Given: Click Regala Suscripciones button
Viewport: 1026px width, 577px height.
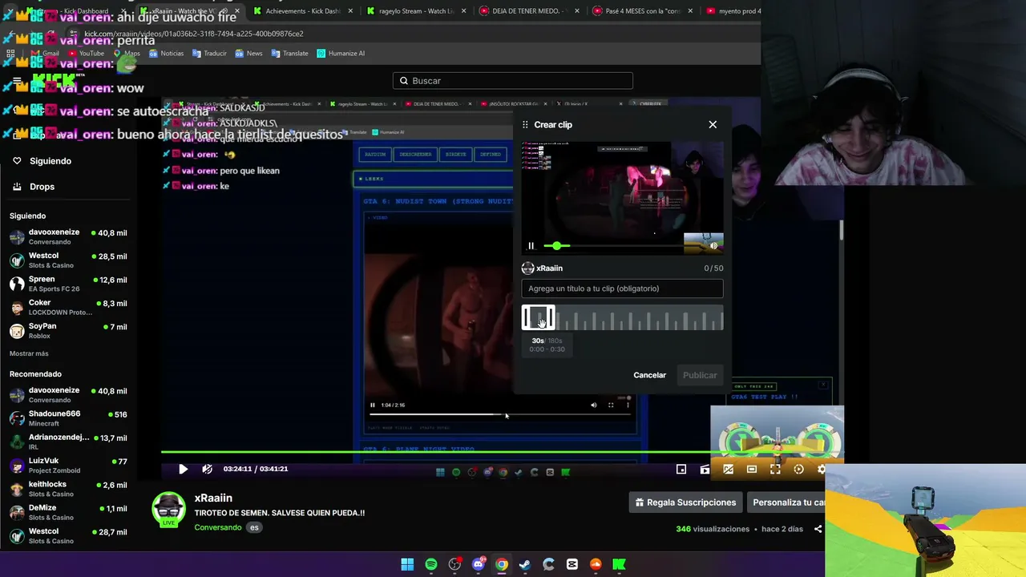Looking at the screenshot, I should click(685, 502).
